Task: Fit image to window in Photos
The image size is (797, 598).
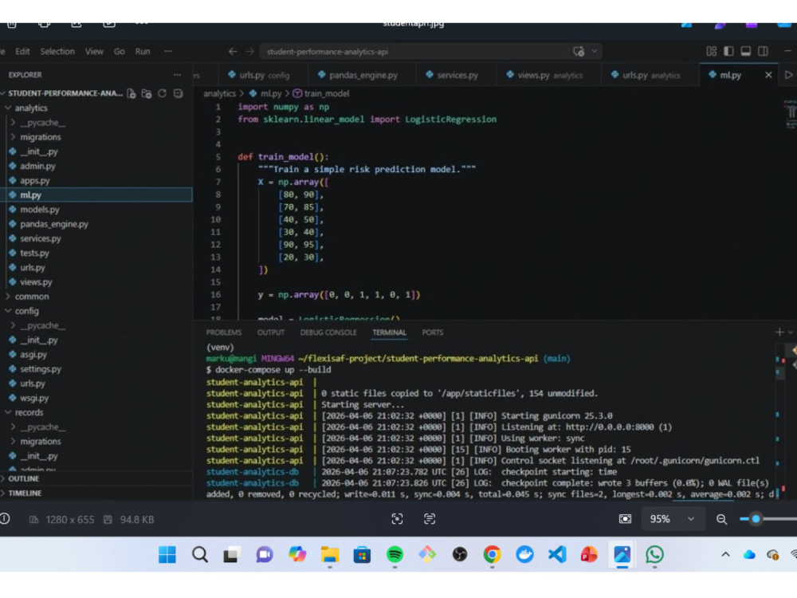Action: [625, 519]
